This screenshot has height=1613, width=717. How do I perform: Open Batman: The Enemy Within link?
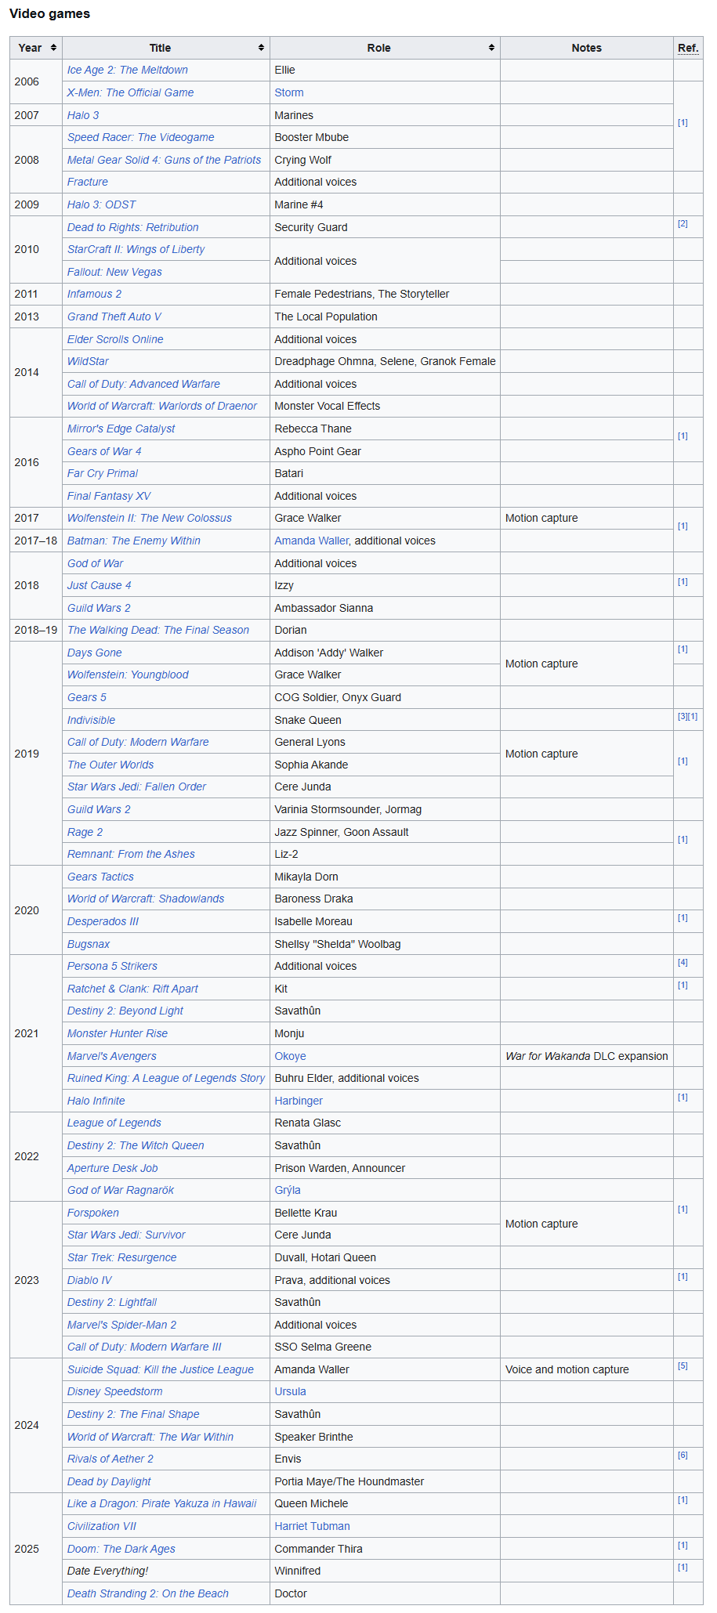pyautogui.click(x=134, y=541)
